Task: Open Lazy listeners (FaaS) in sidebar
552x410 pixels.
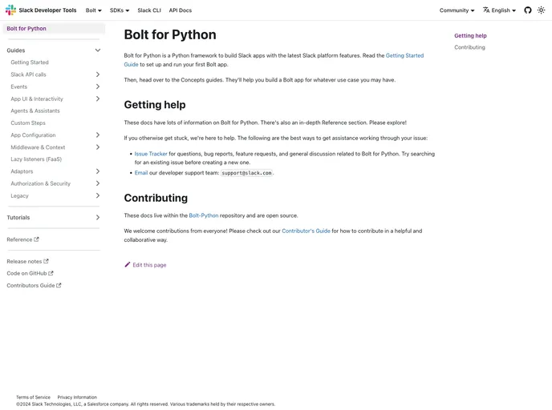Action: (x=36, y=159)
